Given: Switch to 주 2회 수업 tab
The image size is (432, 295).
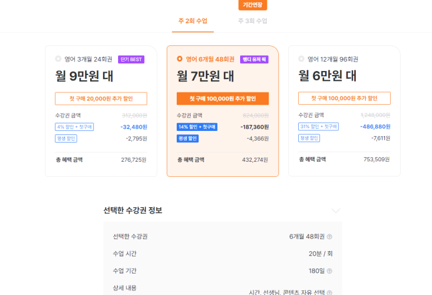Looking at the screenshot, I should pyautogui.click(x=193, y=21).
